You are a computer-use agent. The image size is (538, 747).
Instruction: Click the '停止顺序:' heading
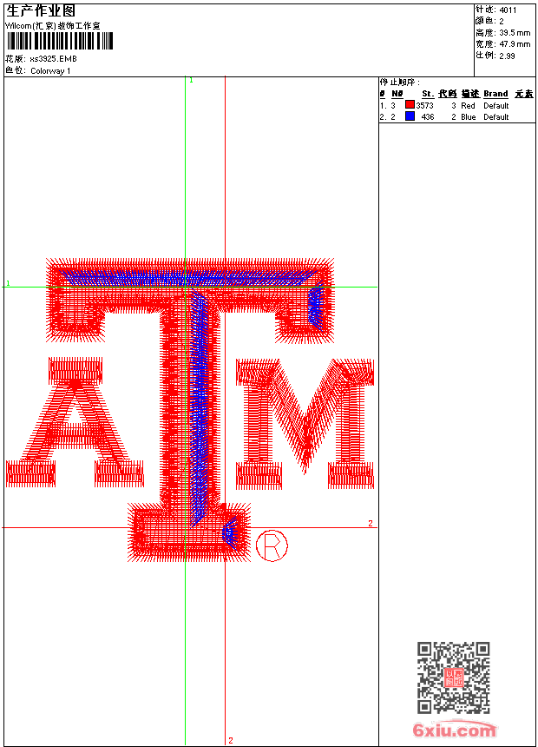click(400, 82)
